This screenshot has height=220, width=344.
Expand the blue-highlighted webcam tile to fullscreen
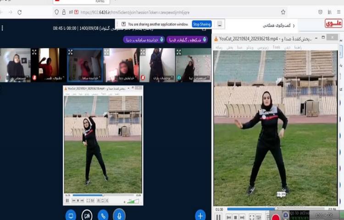click(x=71, y=52)
